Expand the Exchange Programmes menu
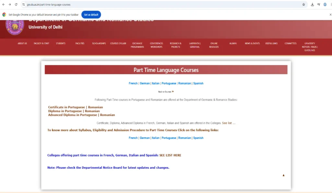 pos(137,45)
